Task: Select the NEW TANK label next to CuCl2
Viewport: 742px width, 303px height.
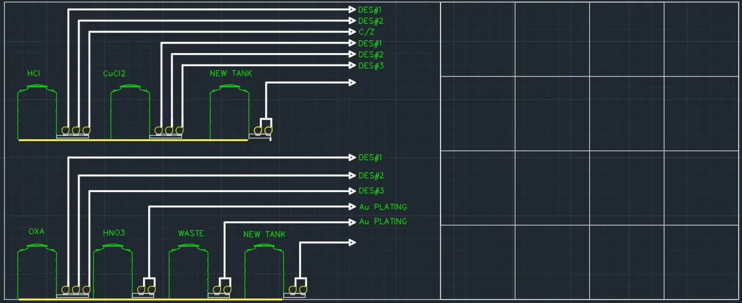Action: coord(231,74)
